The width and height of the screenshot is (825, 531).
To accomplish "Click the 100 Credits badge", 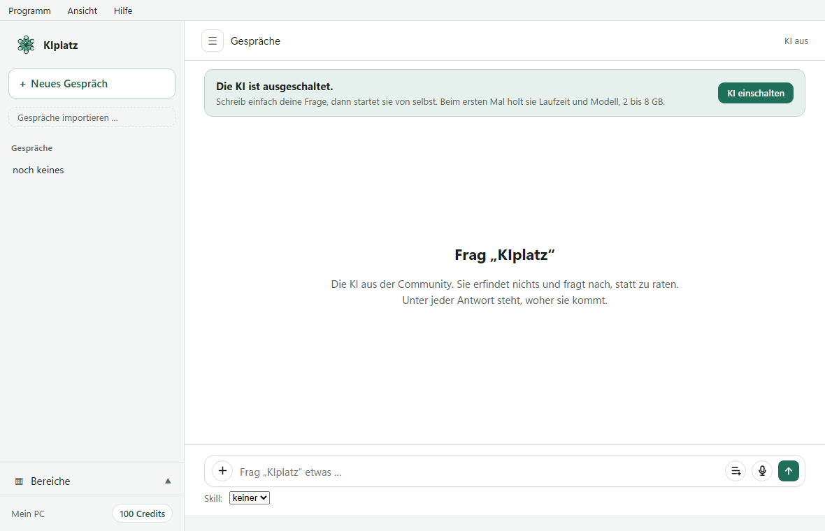I will [x=142, y=514].
